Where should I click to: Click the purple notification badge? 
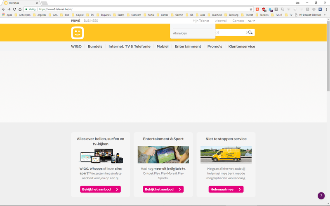point(321,196)
